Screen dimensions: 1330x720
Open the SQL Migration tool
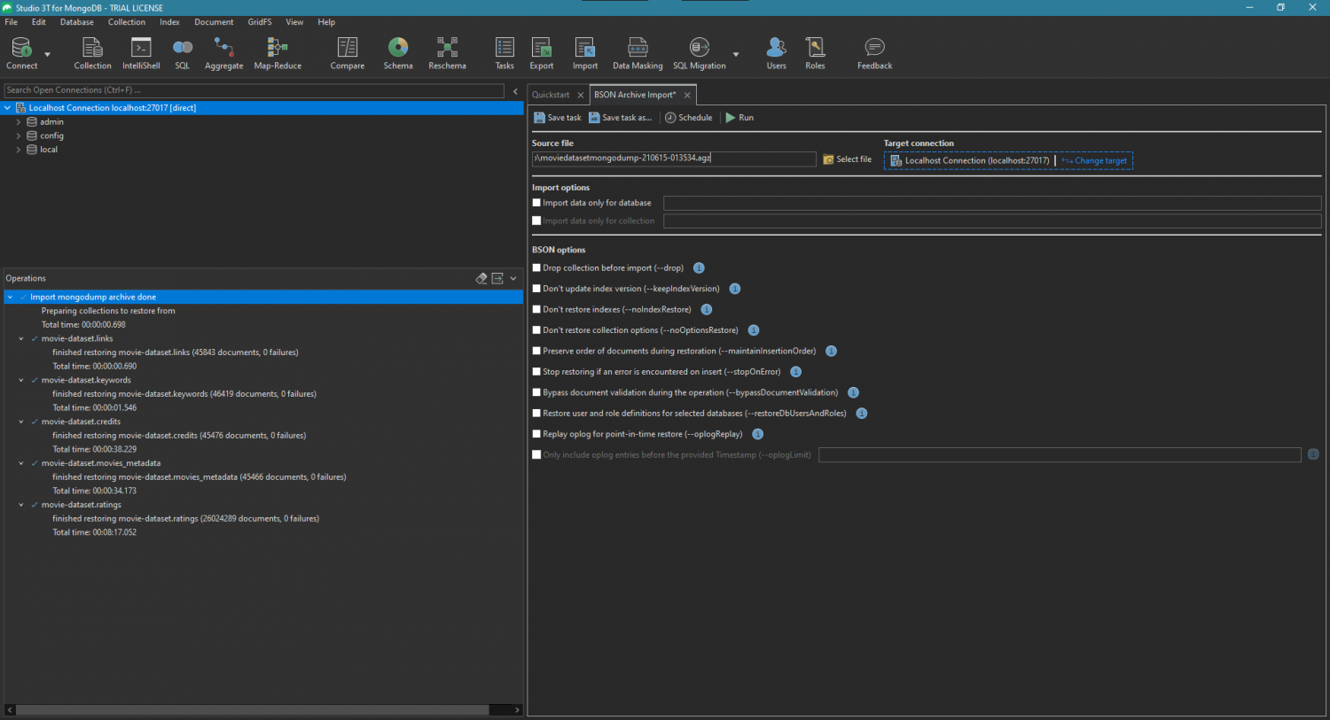click(x=700, y=53)
